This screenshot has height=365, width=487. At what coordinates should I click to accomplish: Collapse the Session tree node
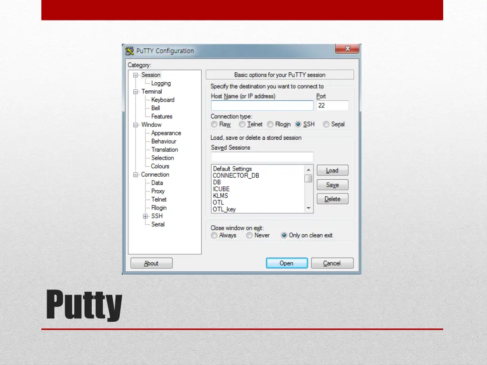[x=136, y=75]
